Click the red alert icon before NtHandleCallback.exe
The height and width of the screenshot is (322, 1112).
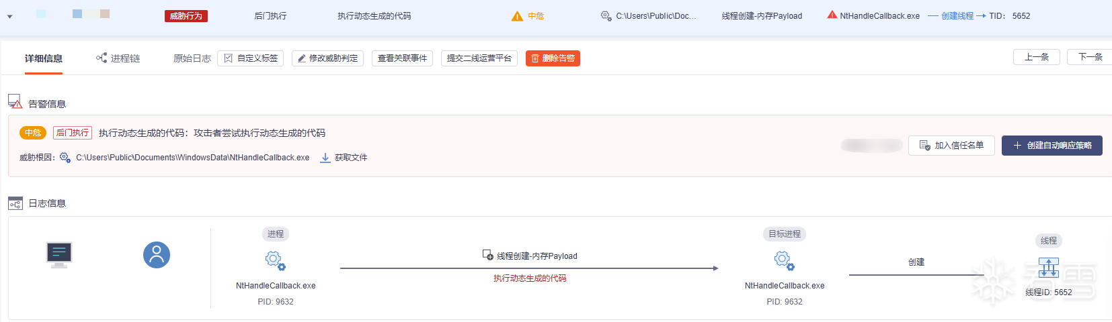point(832,15)
